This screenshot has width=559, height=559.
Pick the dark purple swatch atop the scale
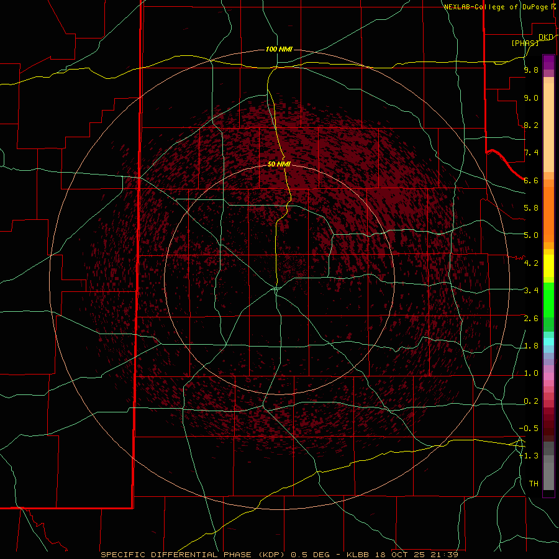(x=548, y=59)
